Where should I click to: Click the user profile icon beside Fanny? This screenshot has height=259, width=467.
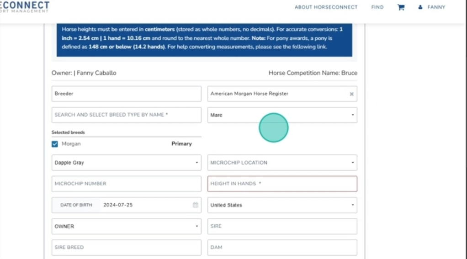pyautogui.click(x=420, y=7)
